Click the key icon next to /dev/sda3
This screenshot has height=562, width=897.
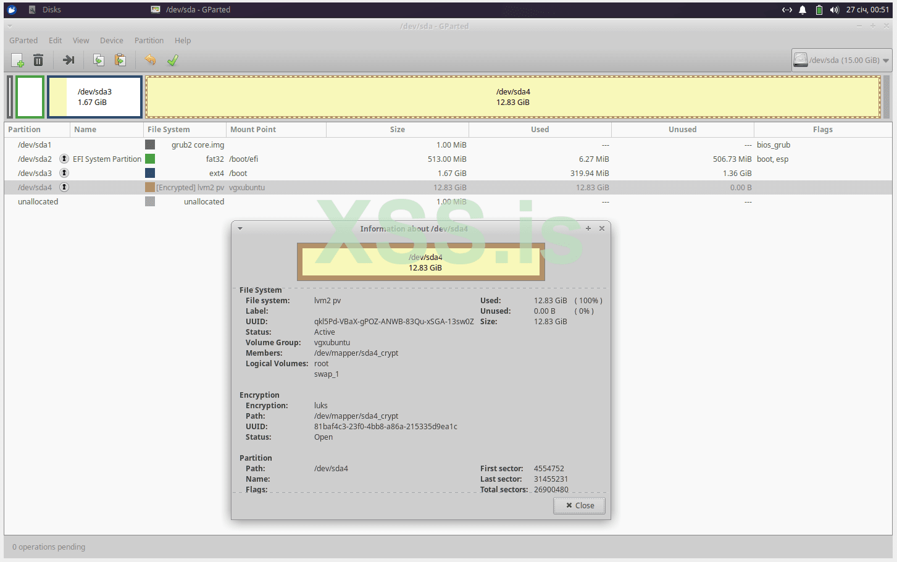(64, 173)
